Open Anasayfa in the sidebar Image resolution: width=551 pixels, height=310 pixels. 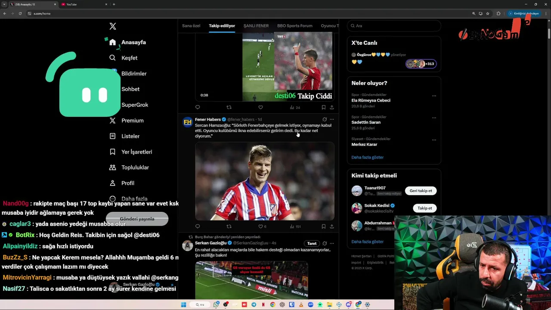[127, 42]
